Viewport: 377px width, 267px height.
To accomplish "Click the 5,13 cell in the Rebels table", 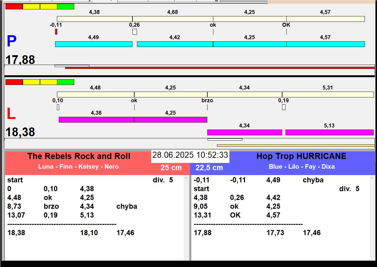I will click(87, 215).
